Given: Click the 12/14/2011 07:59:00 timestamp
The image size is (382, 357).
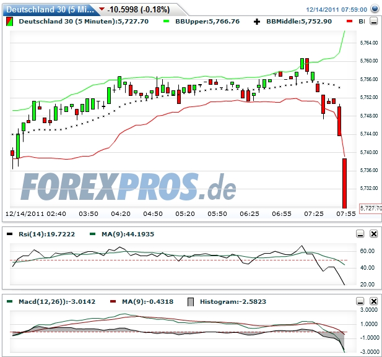Looking at the screenshot, I should pyautogui.click(x=336, y=10).
